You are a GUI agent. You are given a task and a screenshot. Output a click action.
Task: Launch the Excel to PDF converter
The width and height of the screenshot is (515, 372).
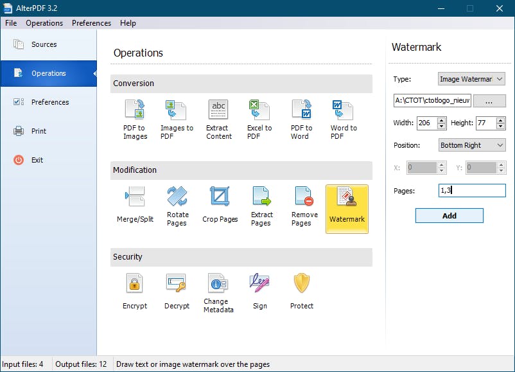[x=259, y=120]
